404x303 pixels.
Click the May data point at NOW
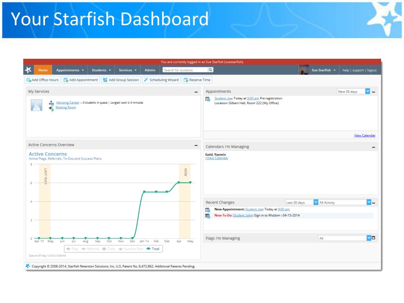191,183
